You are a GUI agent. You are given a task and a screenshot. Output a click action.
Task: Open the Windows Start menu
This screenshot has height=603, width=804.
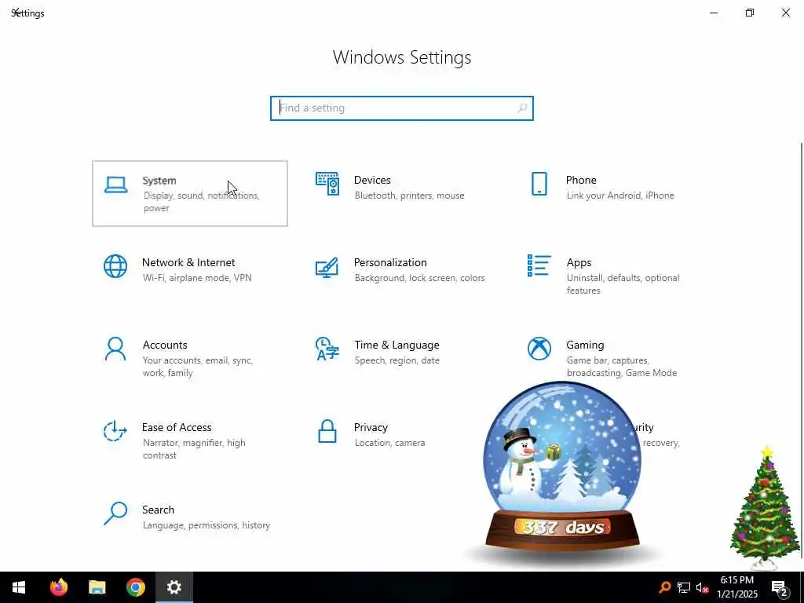(x=19, y=587)
